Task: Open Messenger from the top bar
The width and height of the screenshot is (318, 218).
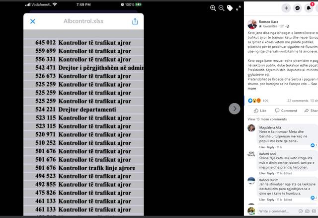Action: pos(297,8)
